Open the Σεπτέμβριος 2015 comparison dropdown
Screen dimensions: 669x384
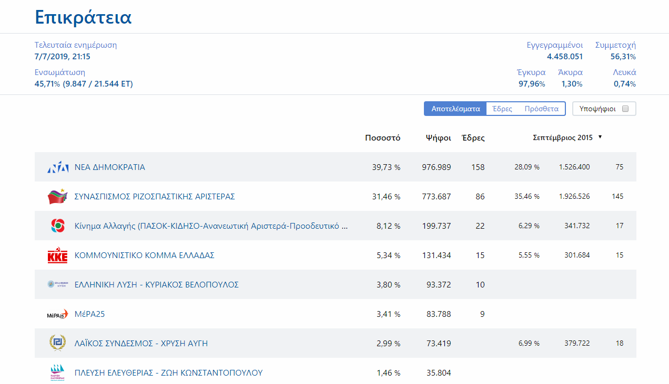[x=567, y=137]
